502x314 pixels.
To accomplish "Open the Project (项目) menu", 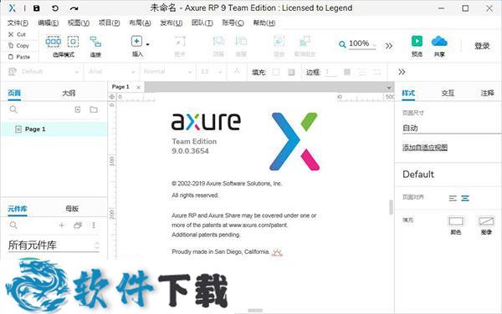I will (109, 23).
